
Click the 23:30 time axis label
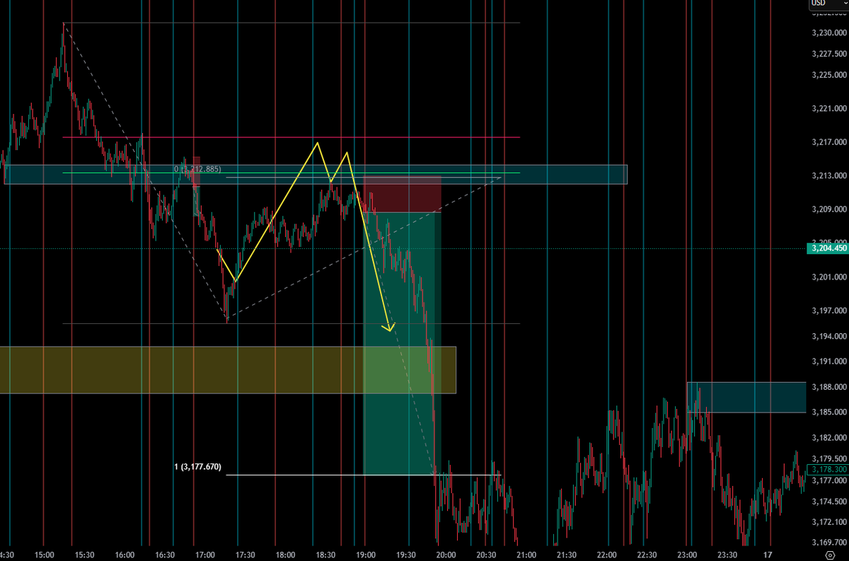728,555
